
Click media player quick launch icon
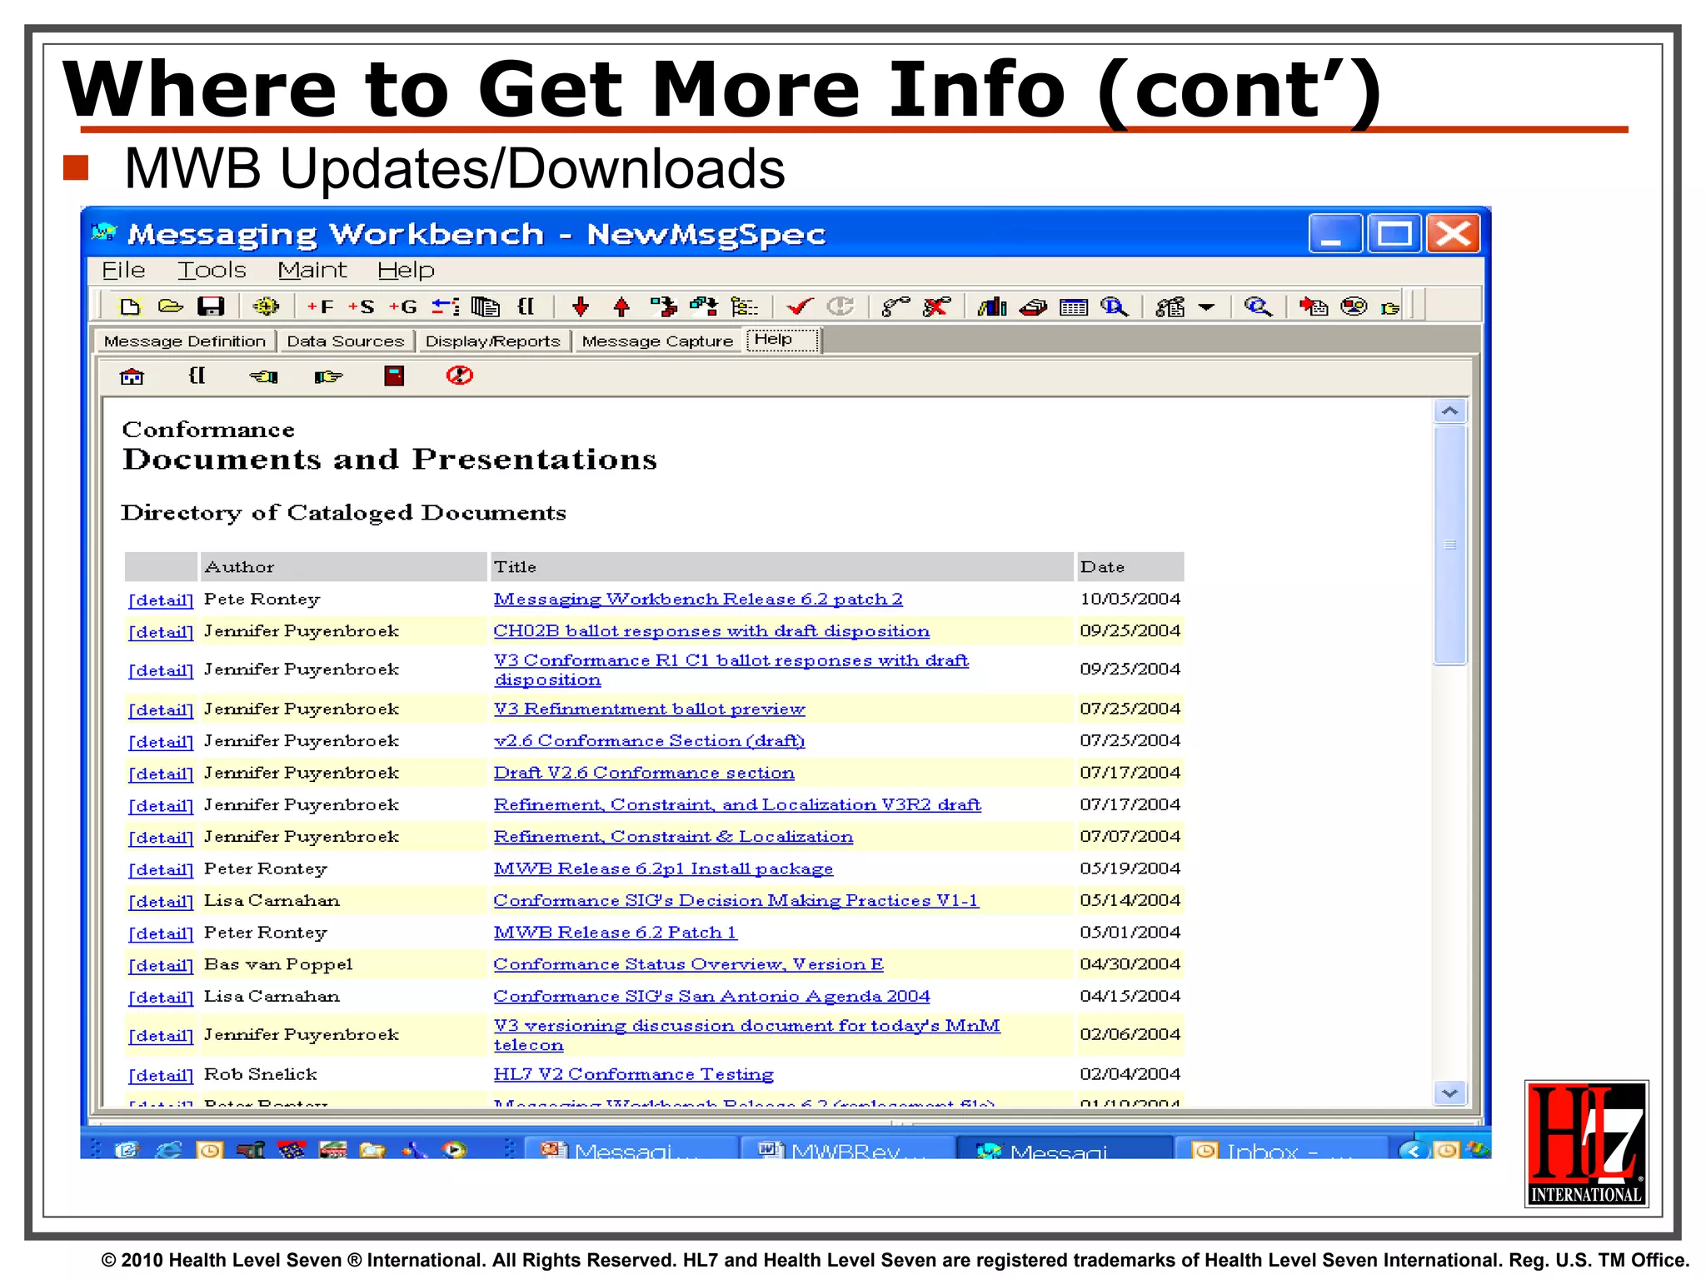454,1150
